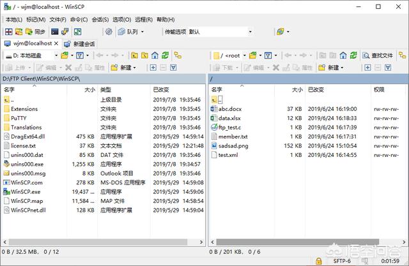409x266 pixels.
Task: Open the 标记(M) menu
Action: pyautogui.click(x=36, y=20)
